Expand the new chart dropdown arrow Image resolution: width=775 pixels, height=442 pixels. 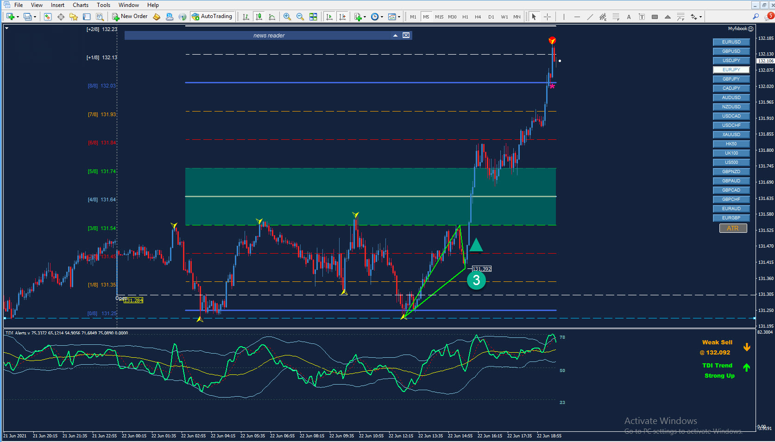pyautogui.click(x=18, y=17)
